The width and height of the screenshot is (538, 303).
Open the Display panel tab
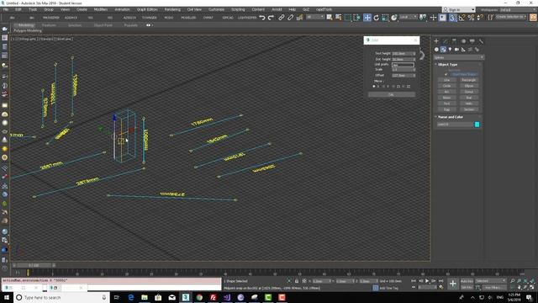[x=472, y=41]
